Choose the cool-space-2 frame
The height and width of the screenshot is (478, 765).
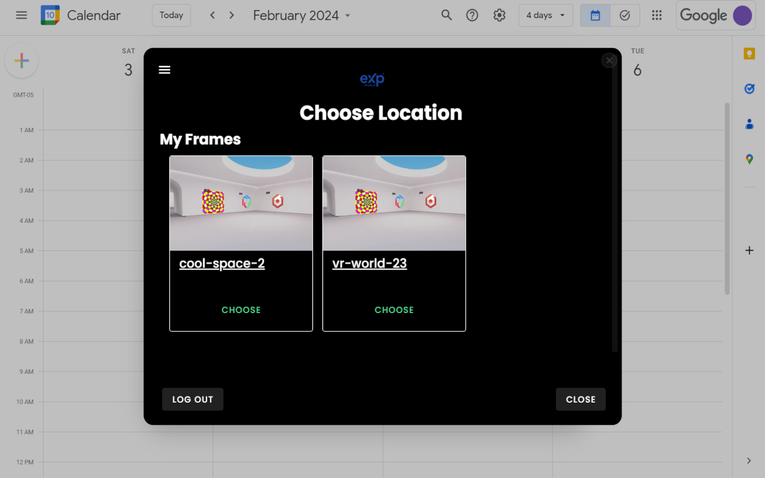coord(241,310)
